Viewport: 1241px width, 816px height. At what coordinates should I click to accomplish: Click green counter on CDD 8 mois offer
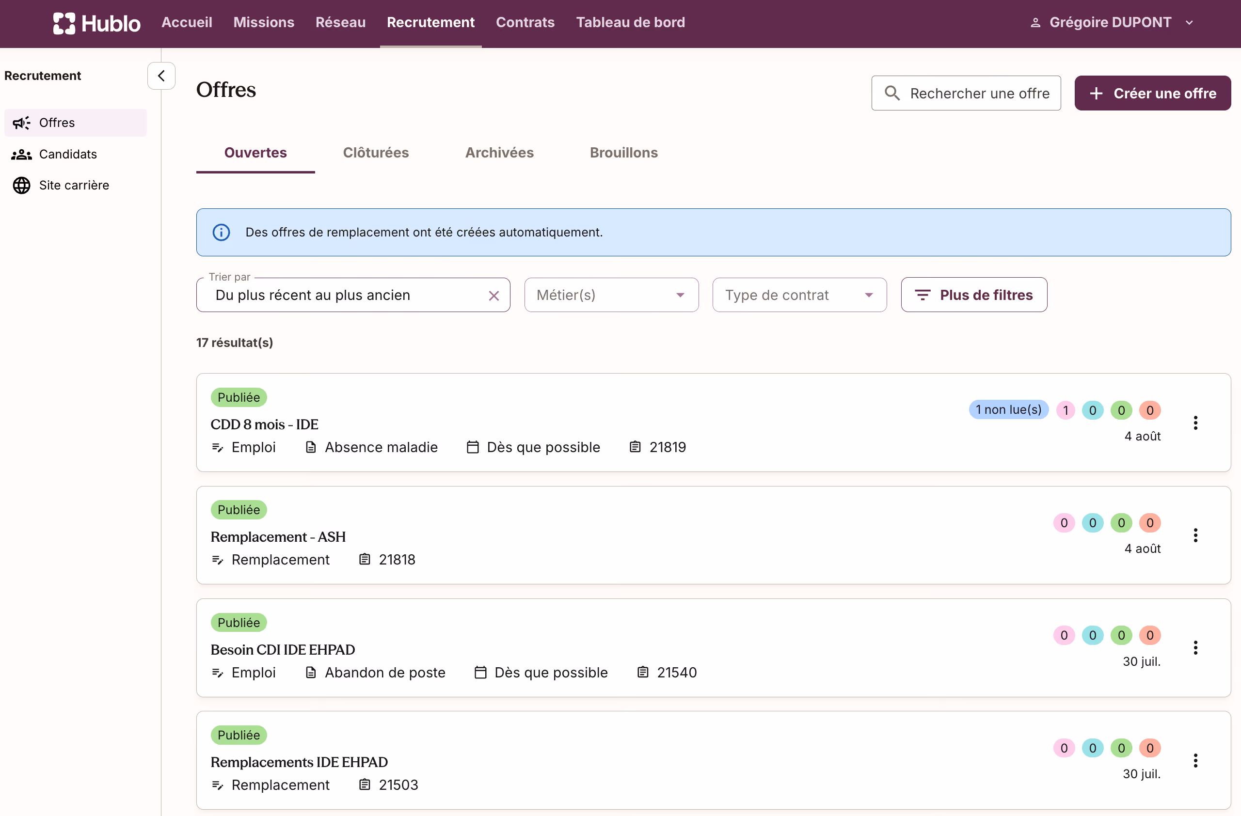[1121, 410]
